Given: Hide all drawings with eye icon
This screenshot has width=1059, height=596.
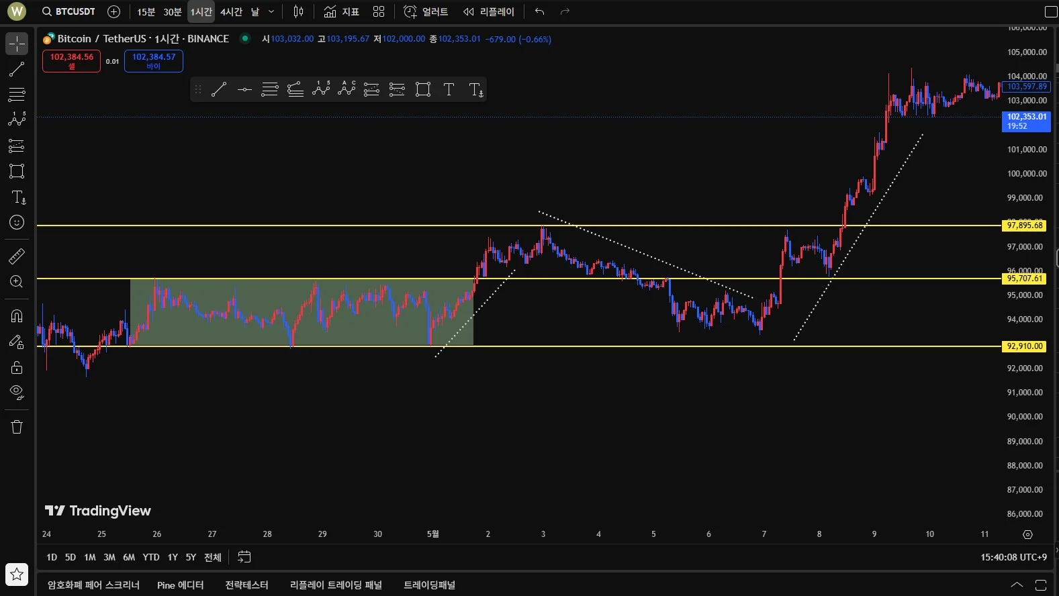Looking at the screenshot, I should [x=17, y=392].
